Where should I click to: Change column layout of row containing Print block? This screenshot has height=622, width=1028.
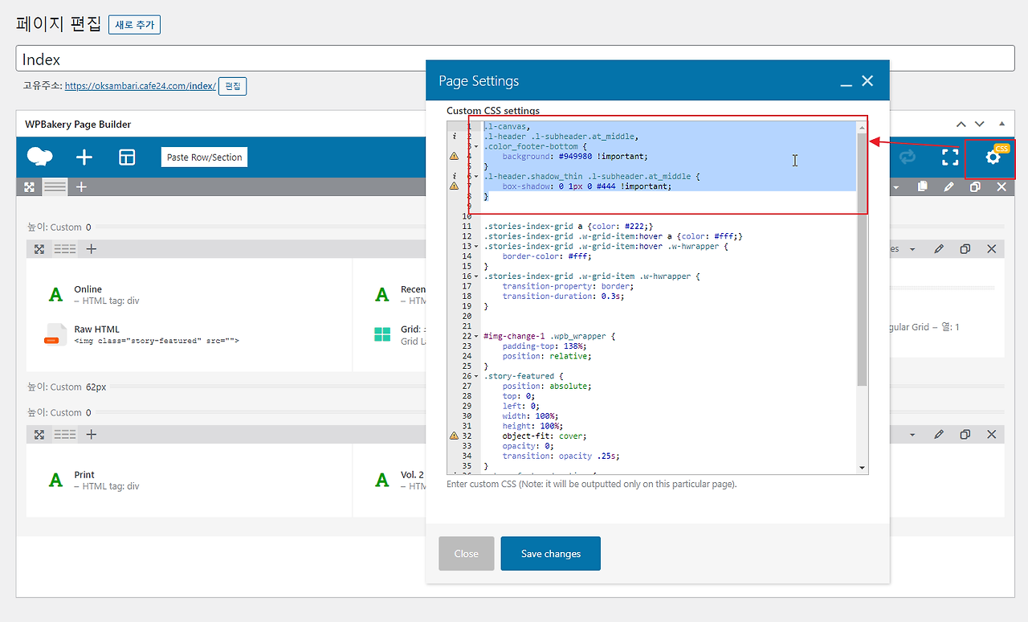65,434
